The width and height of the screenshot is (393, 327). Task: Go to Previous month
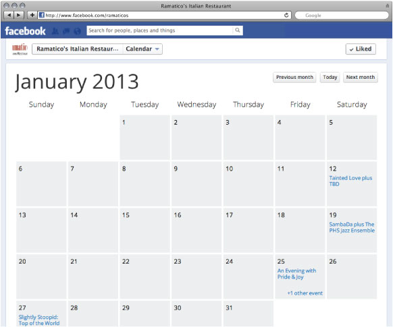tap(294, 77)
